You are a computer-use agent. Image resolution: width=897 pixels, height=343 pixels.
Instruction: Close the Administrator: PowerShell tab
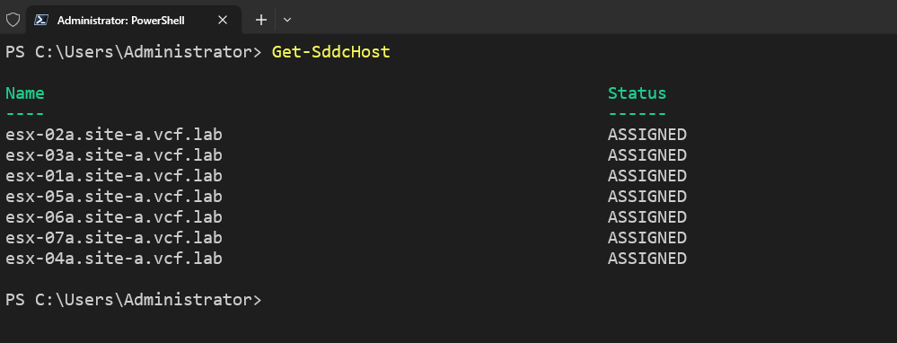pos(223,20)
